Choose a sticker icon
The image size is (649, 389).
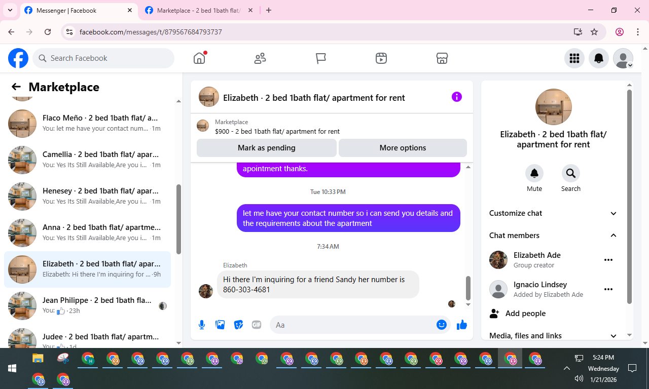[x=238, y=325]
